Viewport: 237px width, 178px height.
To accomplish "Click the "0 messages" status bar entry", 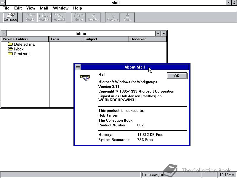I will [x=153, y=175].
